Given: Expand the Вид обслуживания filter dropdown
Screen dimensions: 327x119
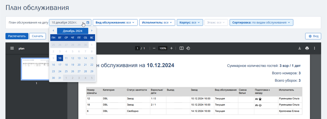Looking at the screenshot, I should [115, 23].
